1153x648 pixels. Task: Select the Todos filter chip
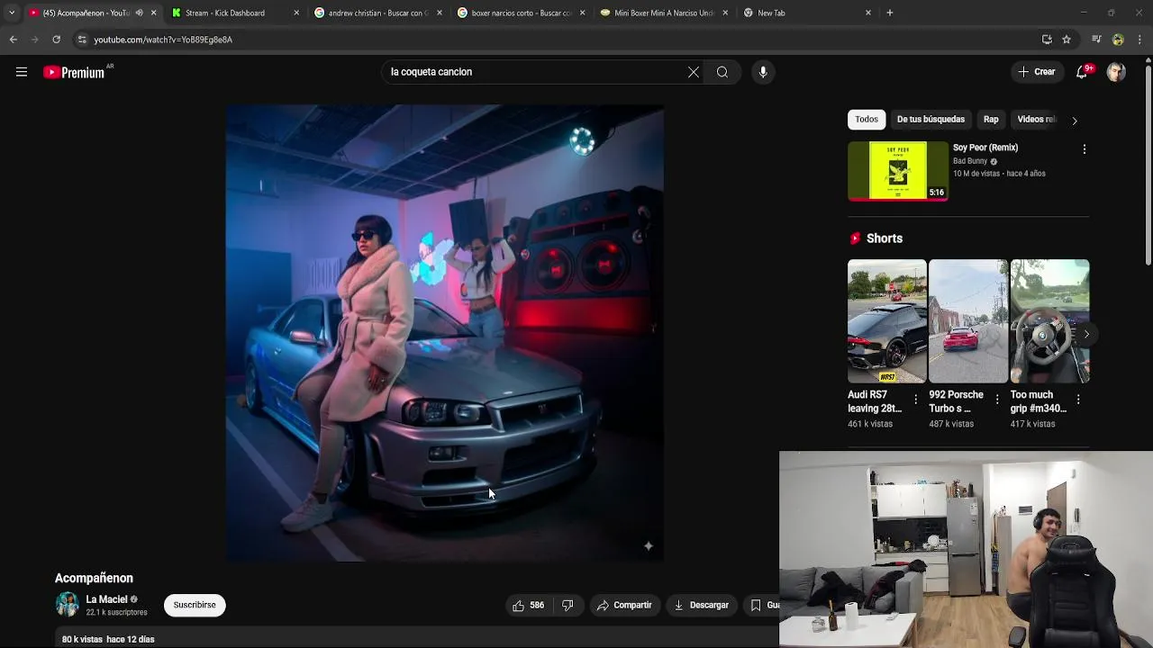(867, 120)
